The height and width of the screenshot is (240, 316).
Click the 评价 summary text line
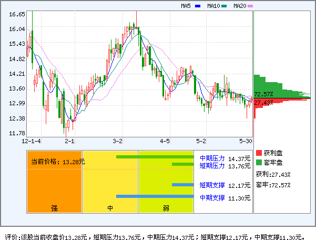(x=155, y=237)
